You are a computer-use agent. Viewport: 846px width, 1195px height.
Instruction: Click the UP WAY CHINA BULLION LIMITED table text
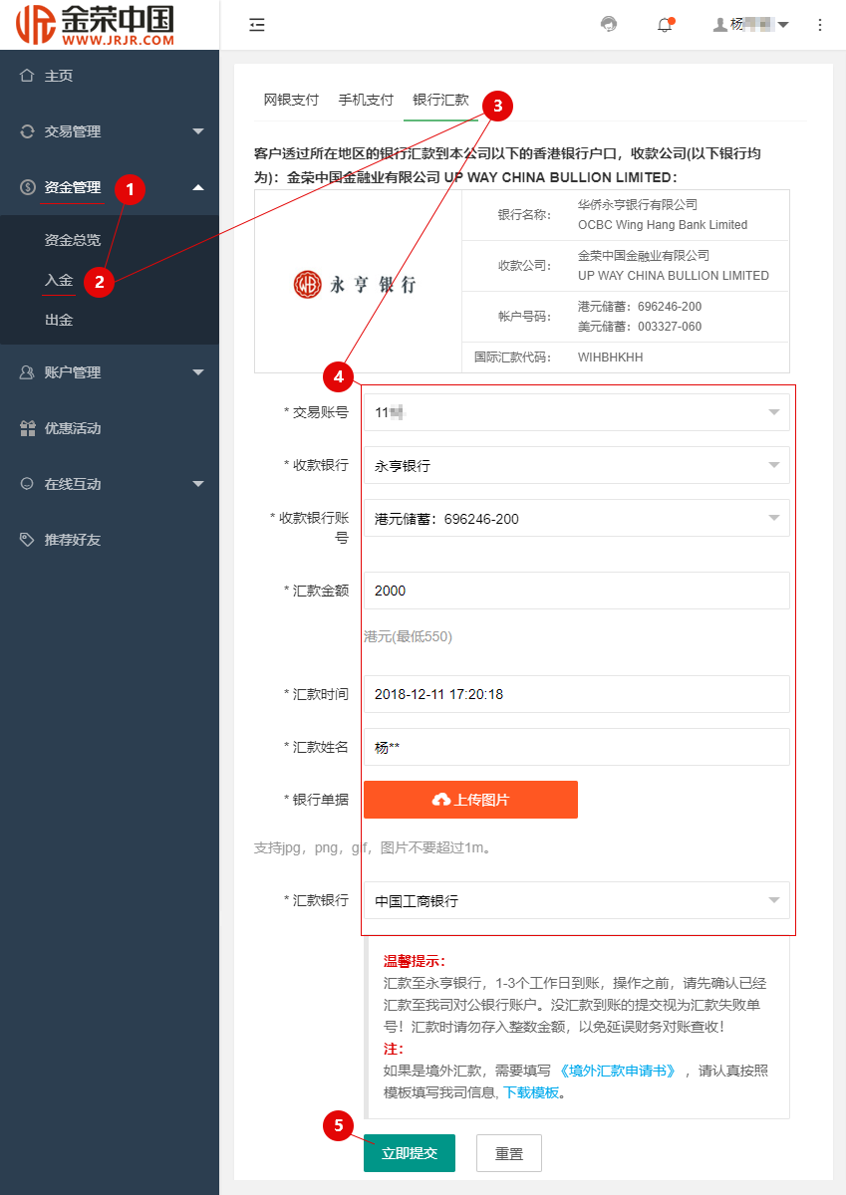click(x=674, y=276)
